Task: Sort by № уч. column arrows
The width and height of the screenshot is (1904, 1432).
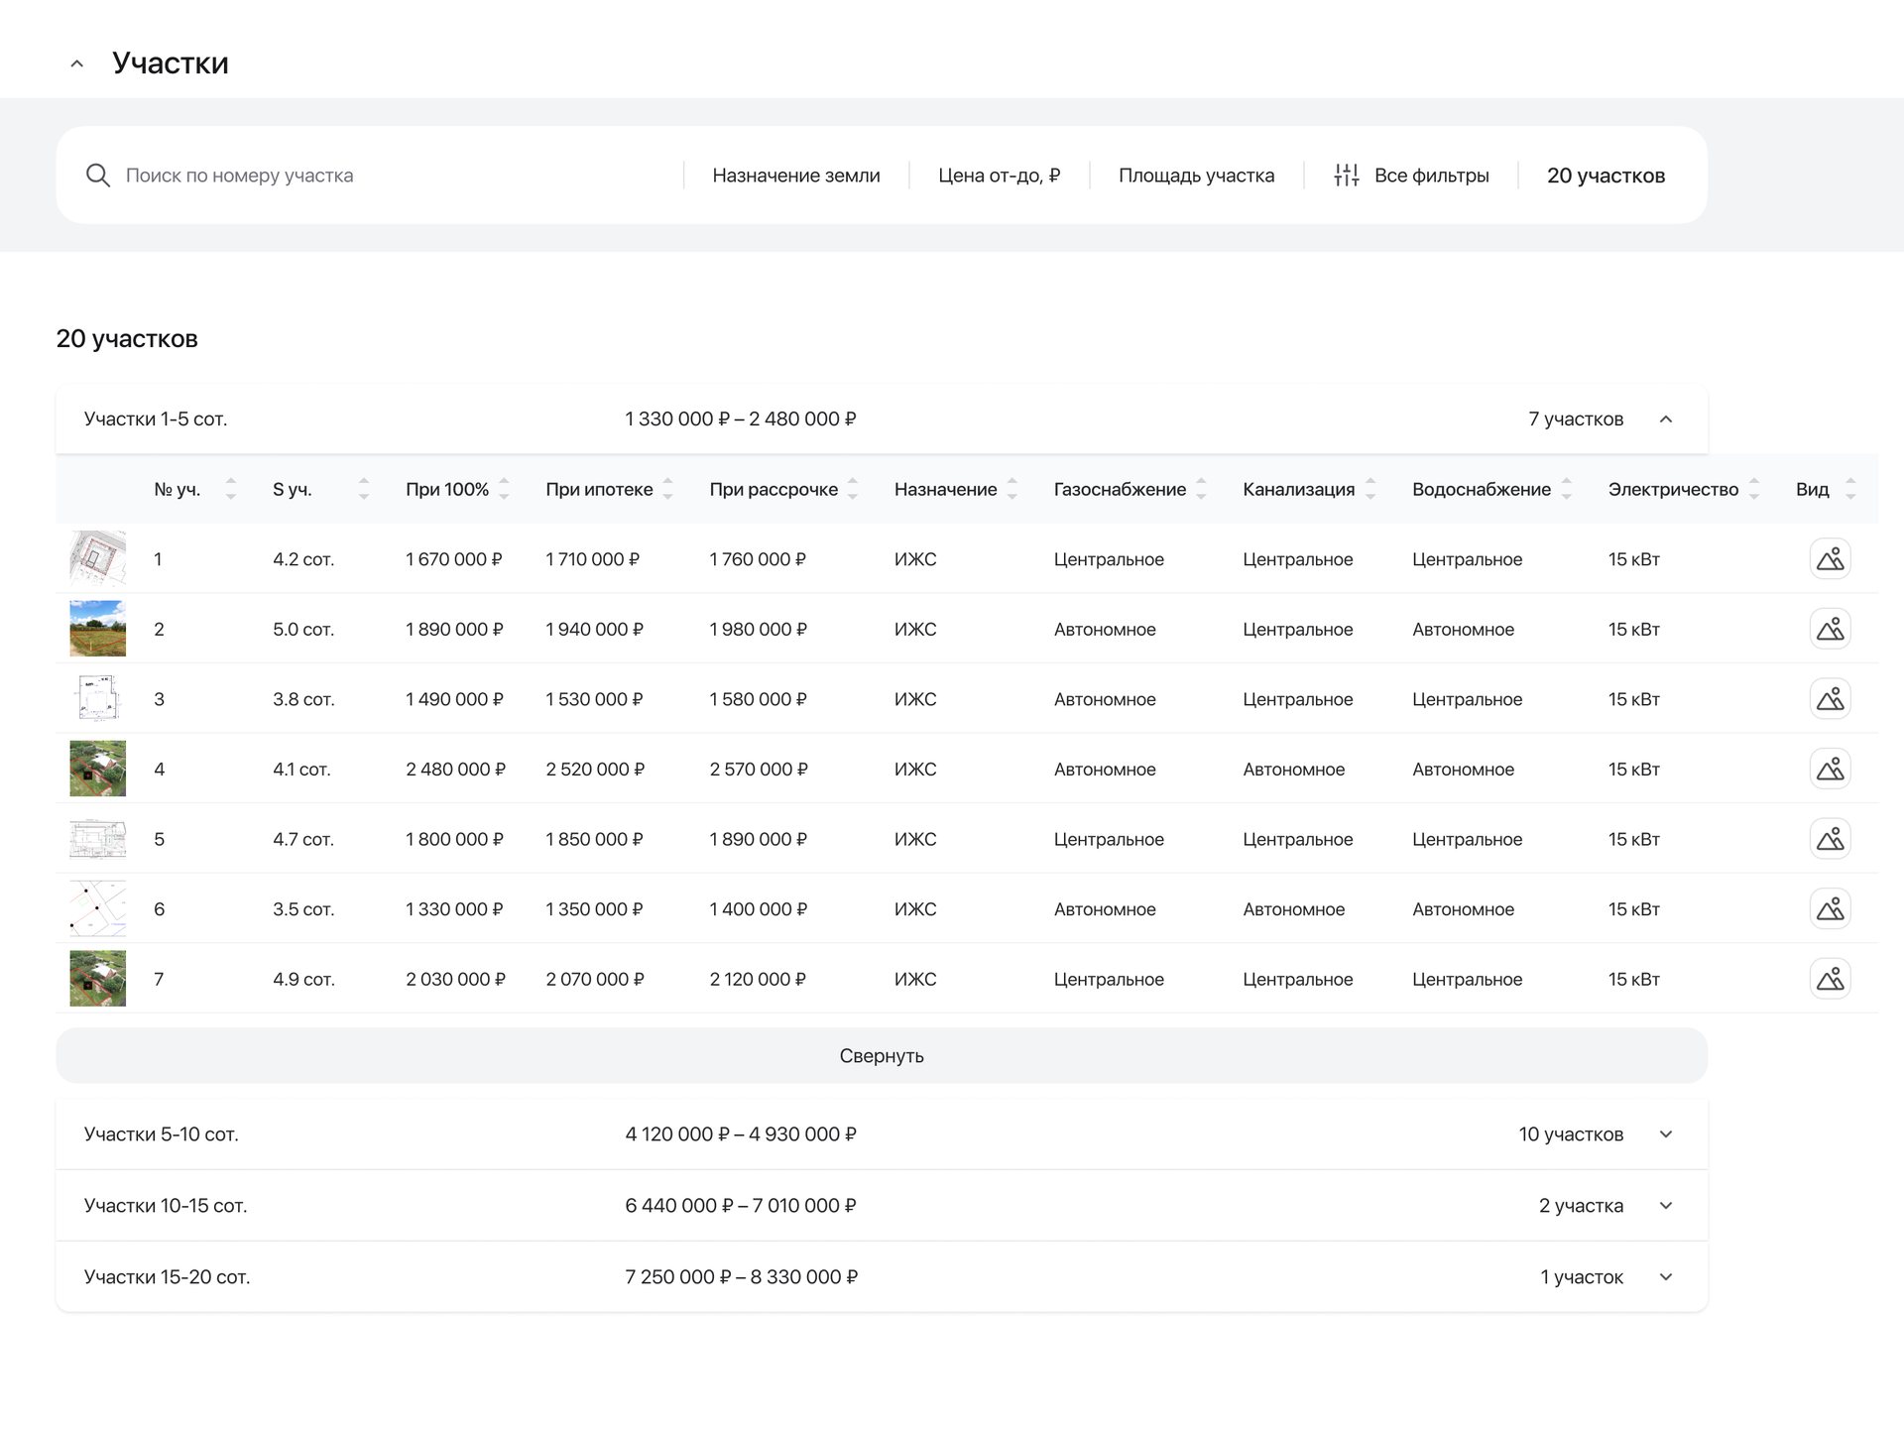Action: pyautogui.click(x=231, y=489)
